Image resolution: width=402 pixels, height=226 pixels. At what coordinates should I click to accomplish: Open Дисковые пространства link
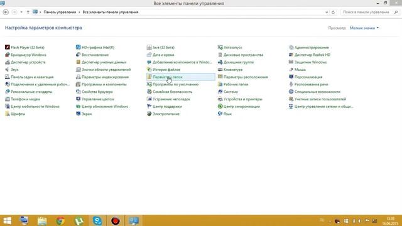tap(243, 55)
